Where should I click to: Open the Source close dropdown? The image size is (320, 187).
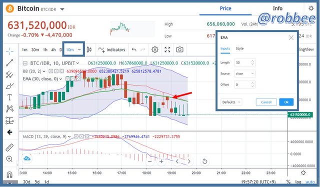[x=244, y=73]
